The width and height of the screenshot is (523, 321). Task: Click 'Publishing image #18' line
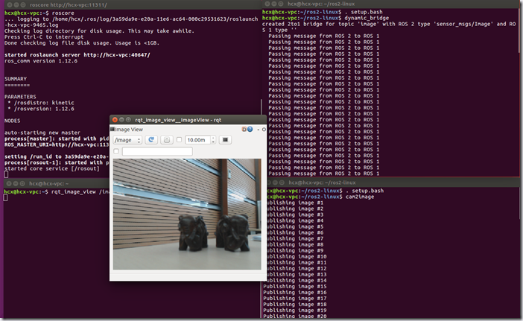[x=295, y=305]
